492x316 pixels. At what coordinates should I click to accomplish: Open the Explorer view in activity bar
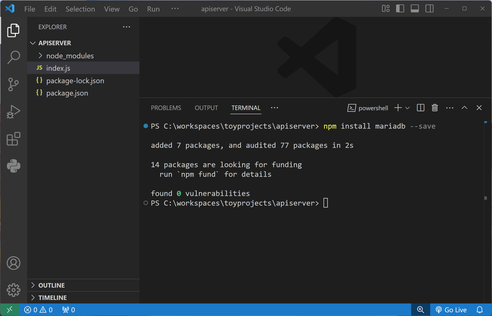pos(13,30)
